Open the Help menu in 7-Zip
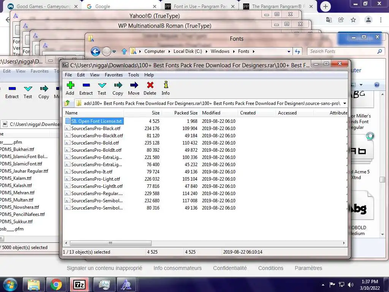389x292 pixels. (x=149, y=75)
